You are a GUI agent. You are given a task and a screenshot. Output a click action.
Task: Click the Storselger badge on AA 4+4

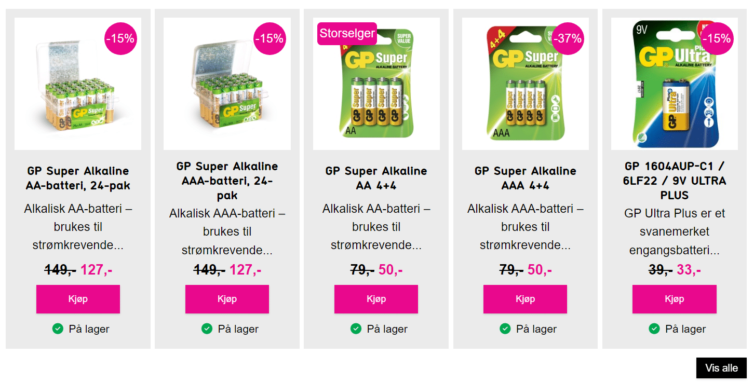click(347, 34)
